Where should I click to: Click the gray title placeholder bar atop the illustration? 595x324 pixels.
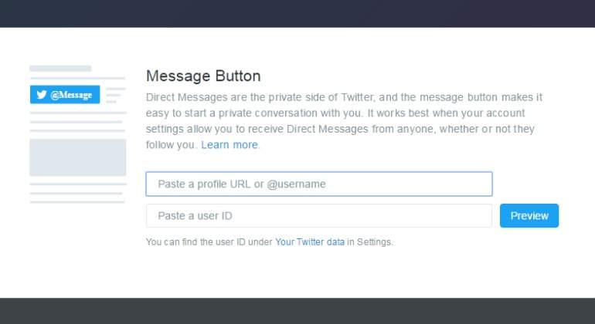(61, 69)
